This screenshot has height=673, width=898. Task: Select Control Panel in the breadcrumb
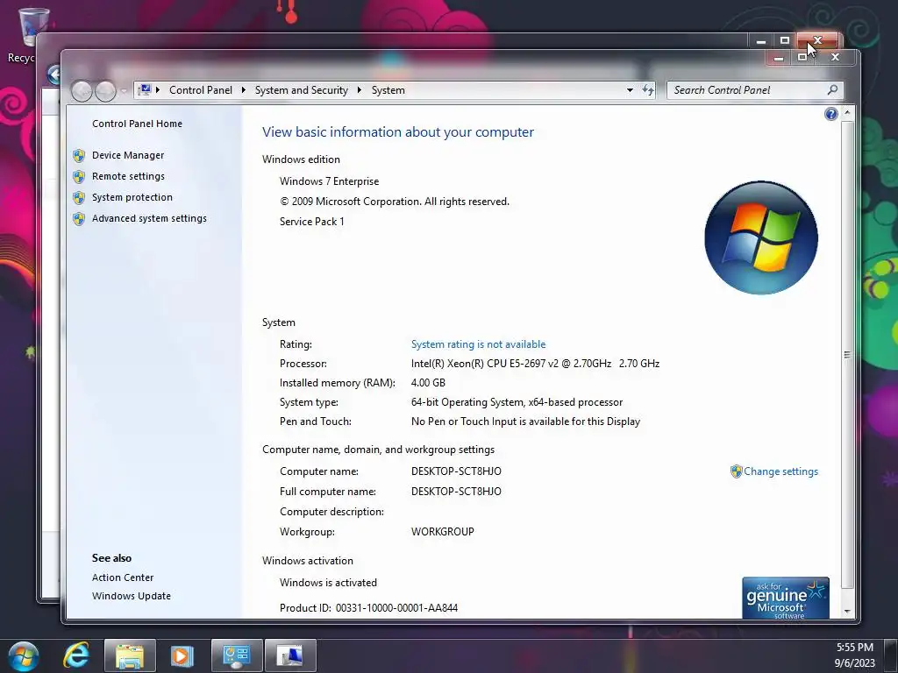point(201,90)
